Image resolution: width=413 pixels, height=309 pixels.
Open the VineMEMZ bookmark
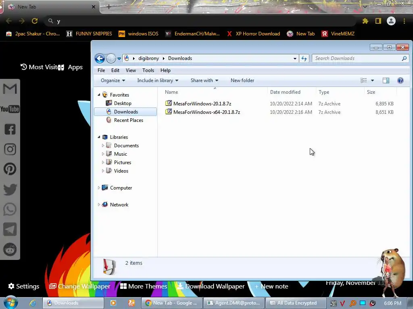tap(338, 34)
